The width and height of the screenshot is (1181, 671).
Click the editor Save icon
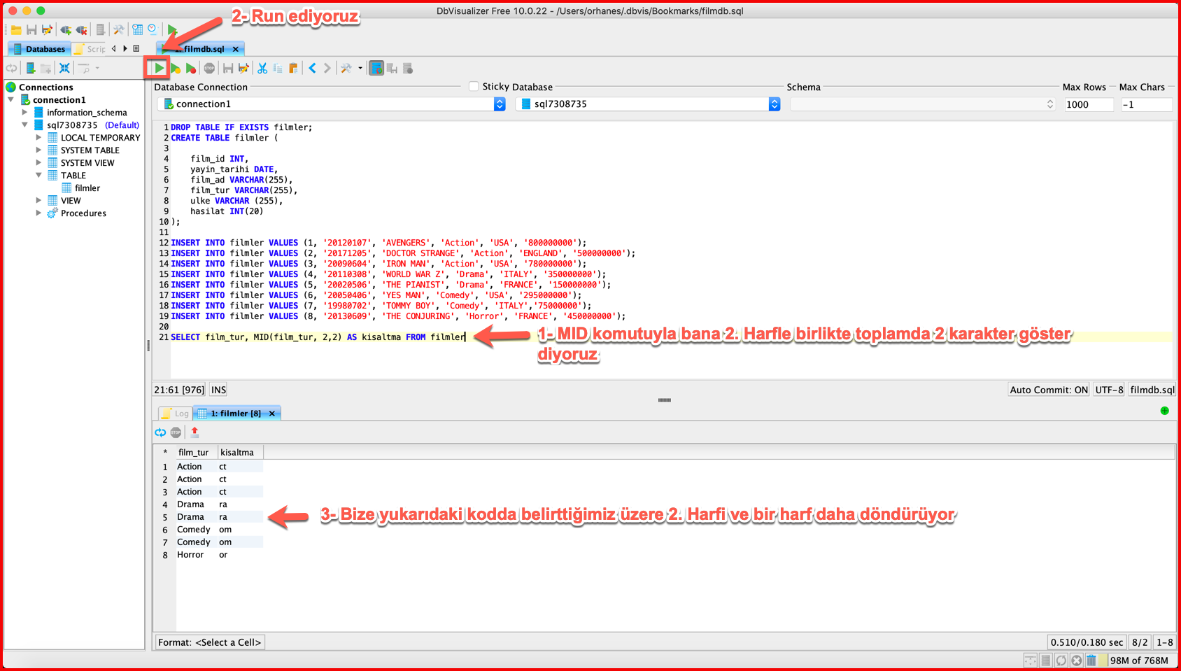click(x=228, y=69)
